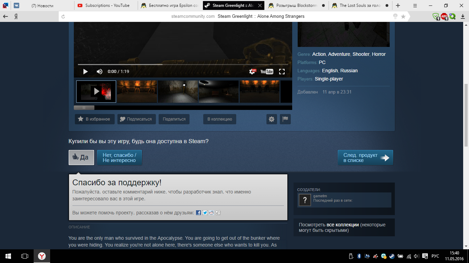
Task: Switch keyboard language РУС indicator
Action: [x=435, y=256]
